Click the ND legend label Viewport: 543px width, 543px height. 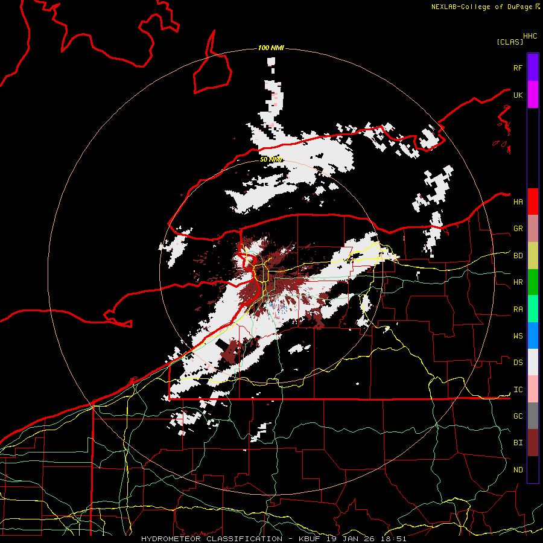(x=518, y=470)
